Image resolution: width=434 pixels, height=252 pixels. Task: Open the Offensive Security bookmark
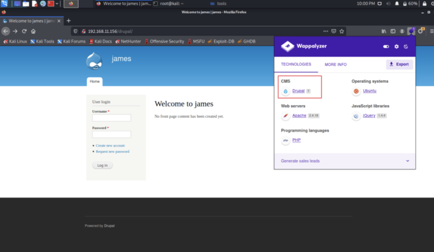(x=164, y=41)
